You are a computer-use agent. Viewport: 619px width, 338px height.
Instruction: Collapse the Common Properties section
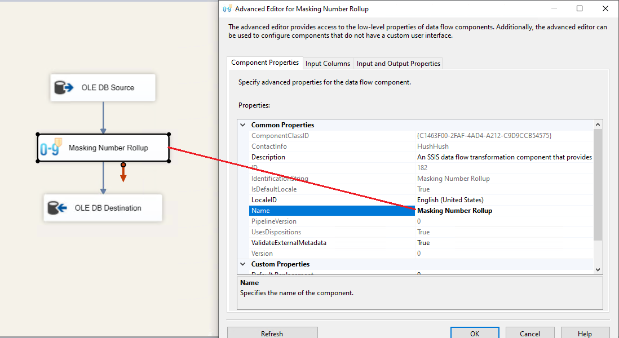click(x=243, y=125)
